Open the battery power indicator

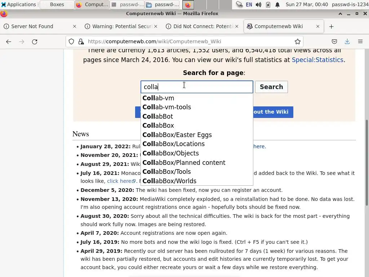(x=268, y=4)
